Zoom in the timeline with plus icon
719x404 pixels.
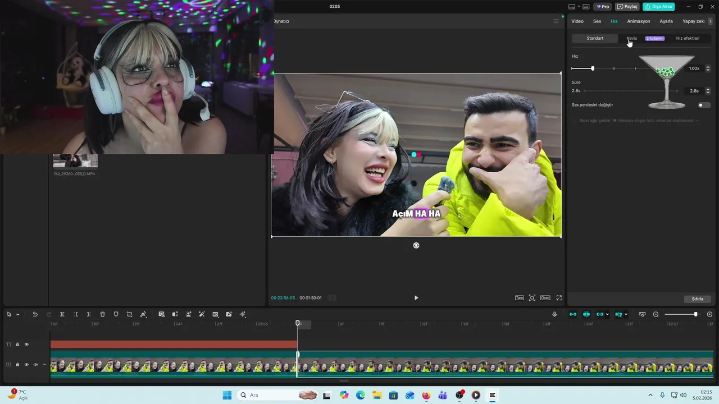[x=709, y=314]
